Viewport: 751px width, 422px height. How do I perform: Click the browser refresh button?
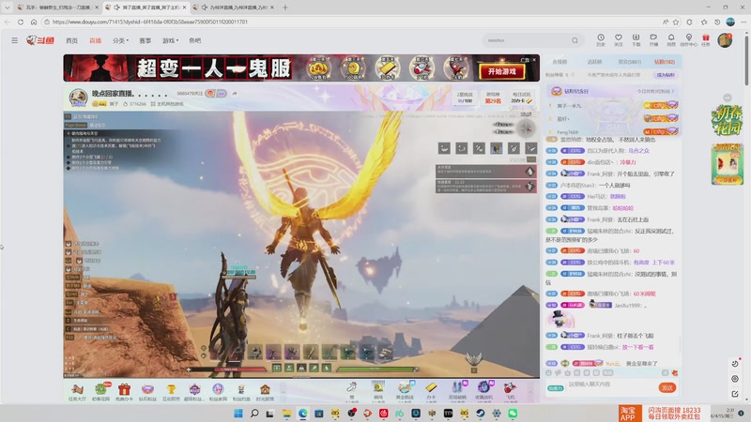point(21,22)
